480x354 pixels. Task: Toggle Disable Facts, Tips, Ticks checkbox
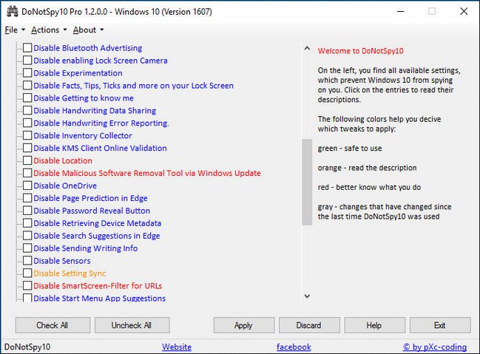pos(27,86)
